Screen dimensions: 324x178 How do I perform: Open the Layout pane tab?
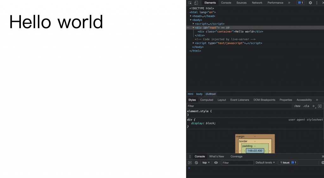point(222,100)
